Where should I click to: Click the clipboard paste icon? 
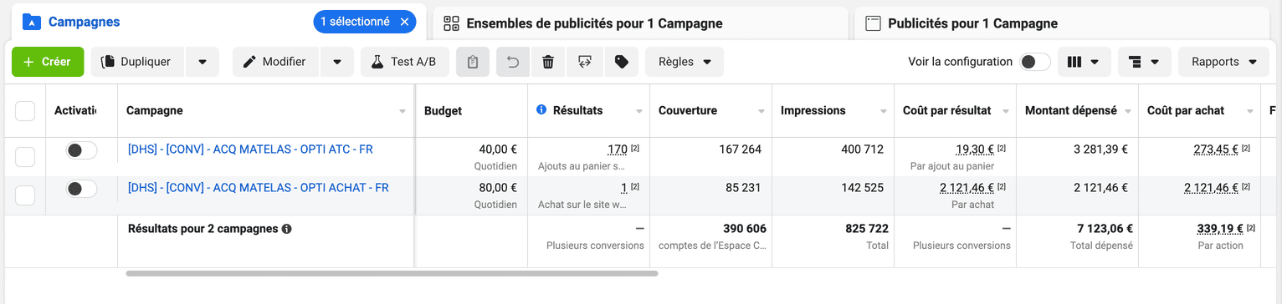473,62
